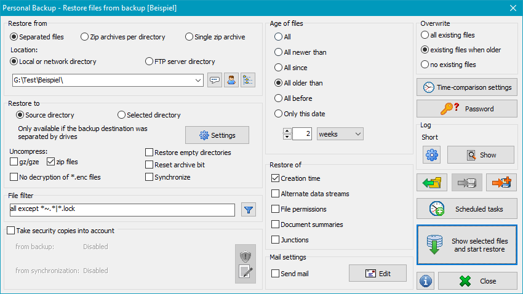Image resolution: width=523 pixels, height=294 pixels.
Task: Click the speech bubble description icon button
Action: point(215,81)
